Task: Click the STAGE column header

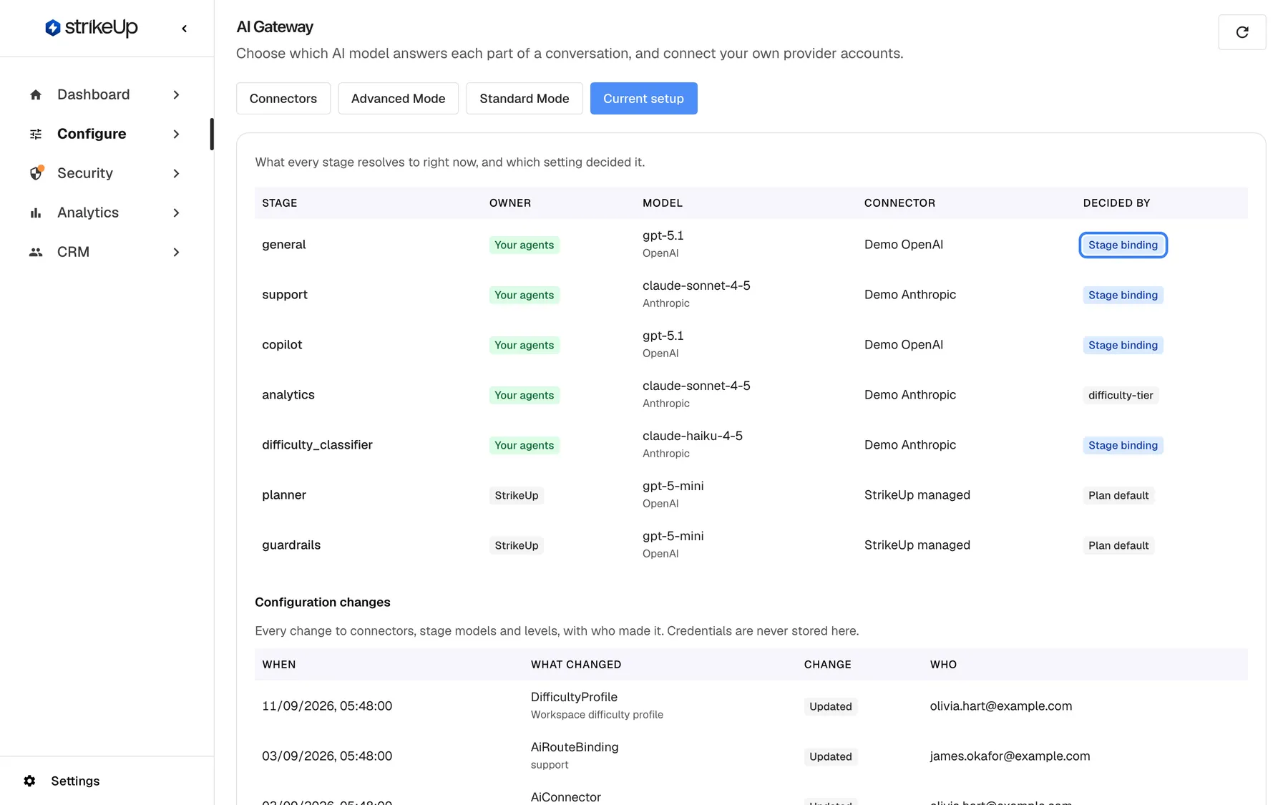Action: tap(279, 203)
